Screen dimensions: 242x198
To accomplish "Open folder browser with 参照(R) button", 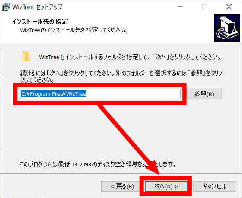I will [204, 94].
